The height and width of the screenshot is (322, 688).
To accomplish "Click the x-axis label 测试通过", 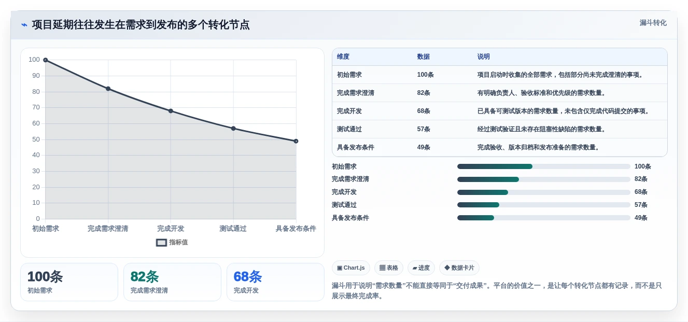I will coord(233,229).
